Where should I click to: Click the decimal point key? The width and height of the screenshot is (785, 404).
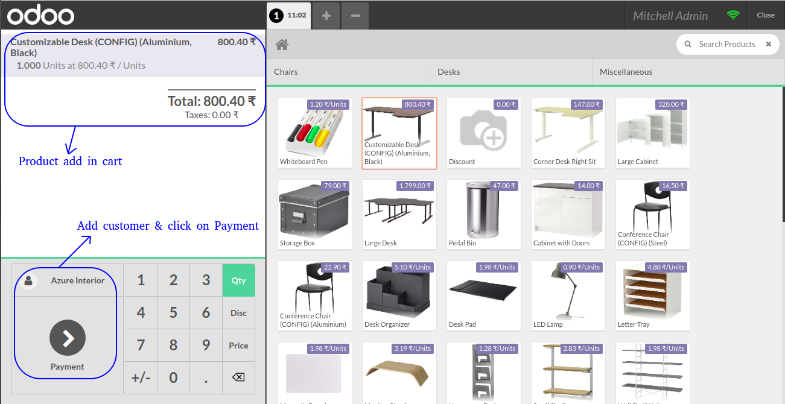pyautogui.click(x=206, y=377)
